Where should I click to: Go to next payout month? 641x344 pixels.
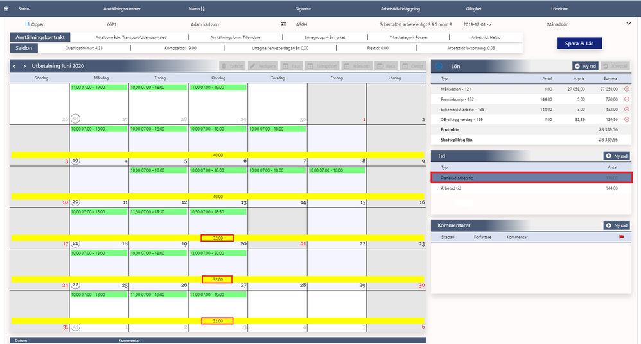[24, 66]
